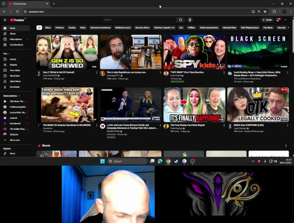Select the Reaction videos chip
This screenshot has width=294, height=223.
point(142,28)
